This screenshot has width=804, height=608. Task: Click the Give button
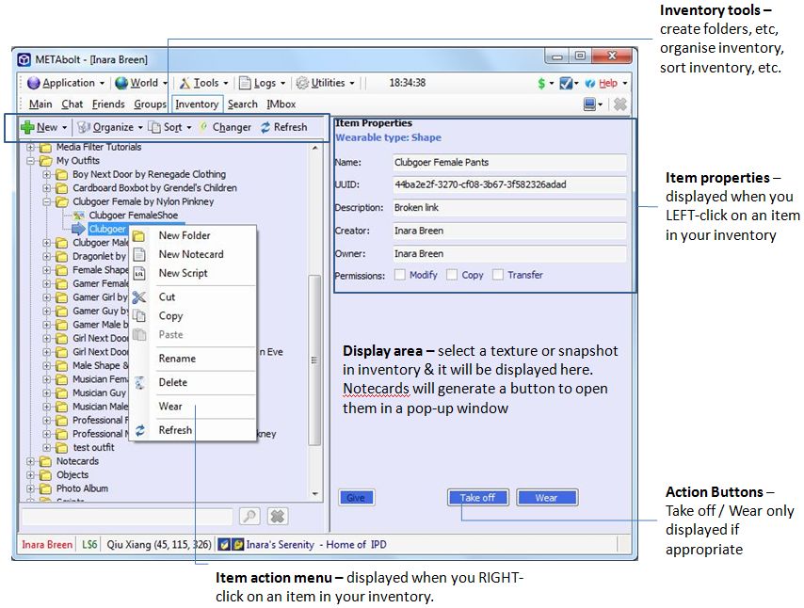[x=355, y=498]
